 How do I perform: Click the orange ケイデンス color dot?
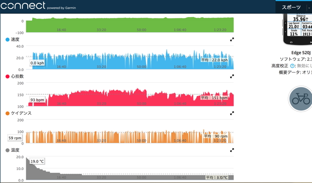click(8, 113)
